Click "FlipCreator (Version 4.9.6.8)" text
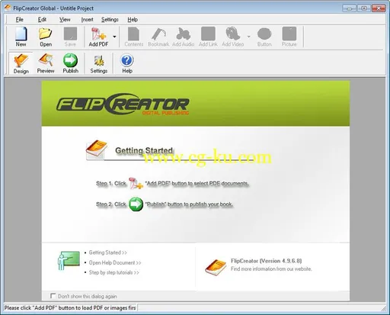The height and width of the screenshot is (315, 390). click(x=266, y=261)
